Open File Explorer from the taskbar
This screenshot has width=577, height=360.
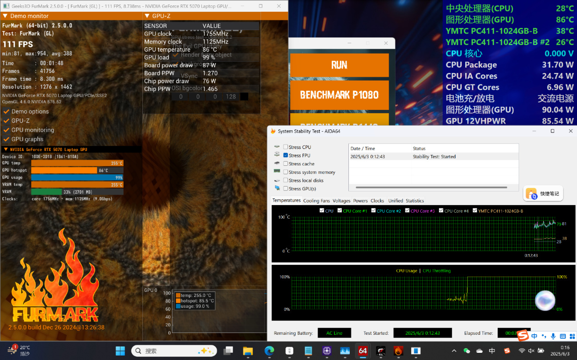click(248, 351)
